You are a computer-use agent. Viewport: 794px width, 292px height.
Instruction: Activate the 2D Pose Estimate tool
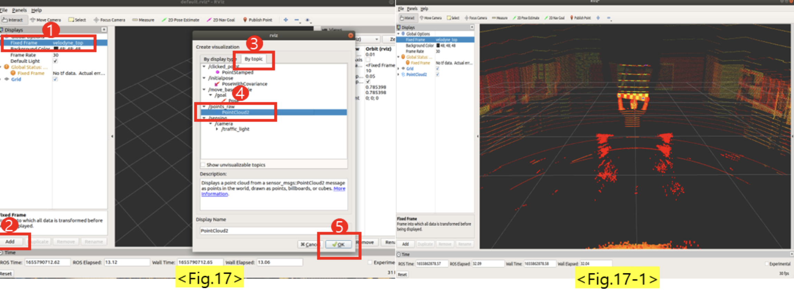tap(181, 20)
